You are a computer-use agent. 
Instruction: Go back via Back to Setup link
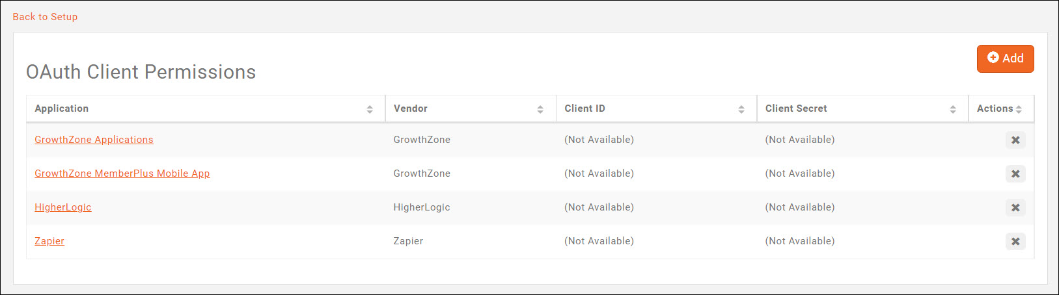coord(45,17)
